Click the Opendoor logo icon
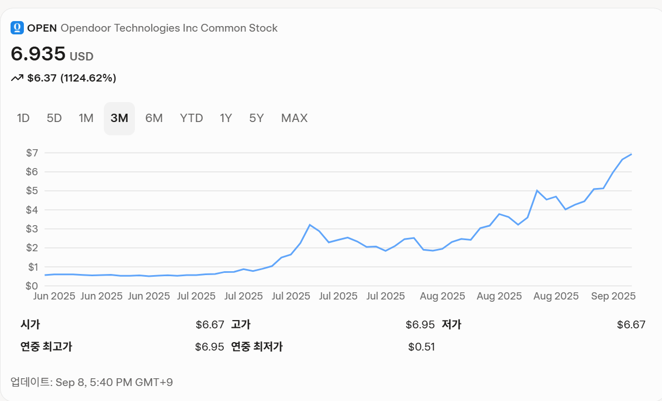662x401 pixels. (17, 28)
